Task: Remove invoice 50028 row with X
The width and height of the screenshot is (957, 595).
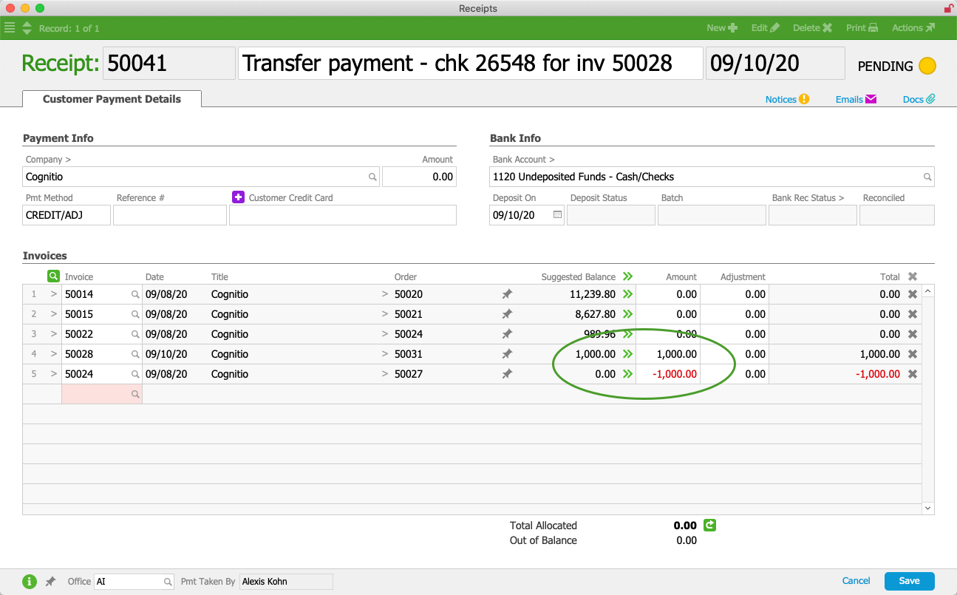Action: coord(913,354)
